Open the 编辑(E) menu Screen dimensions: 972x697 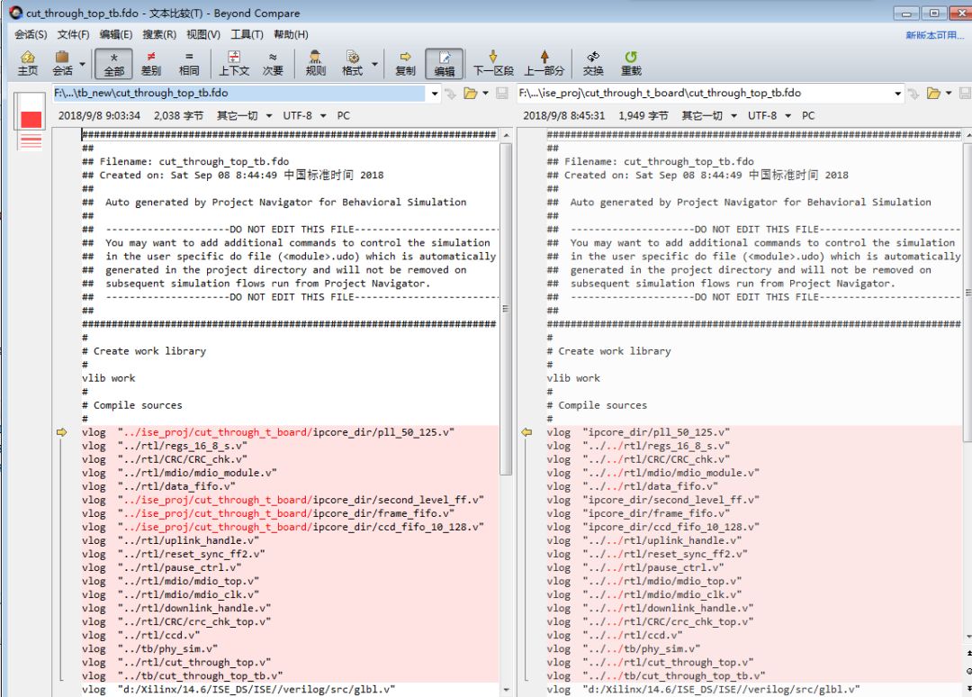116,35
